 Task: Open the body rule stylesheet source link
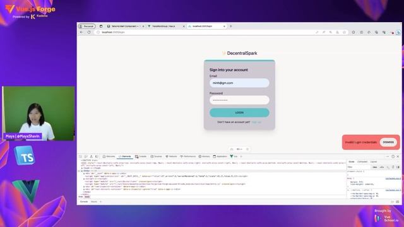(x=393, y=178)
